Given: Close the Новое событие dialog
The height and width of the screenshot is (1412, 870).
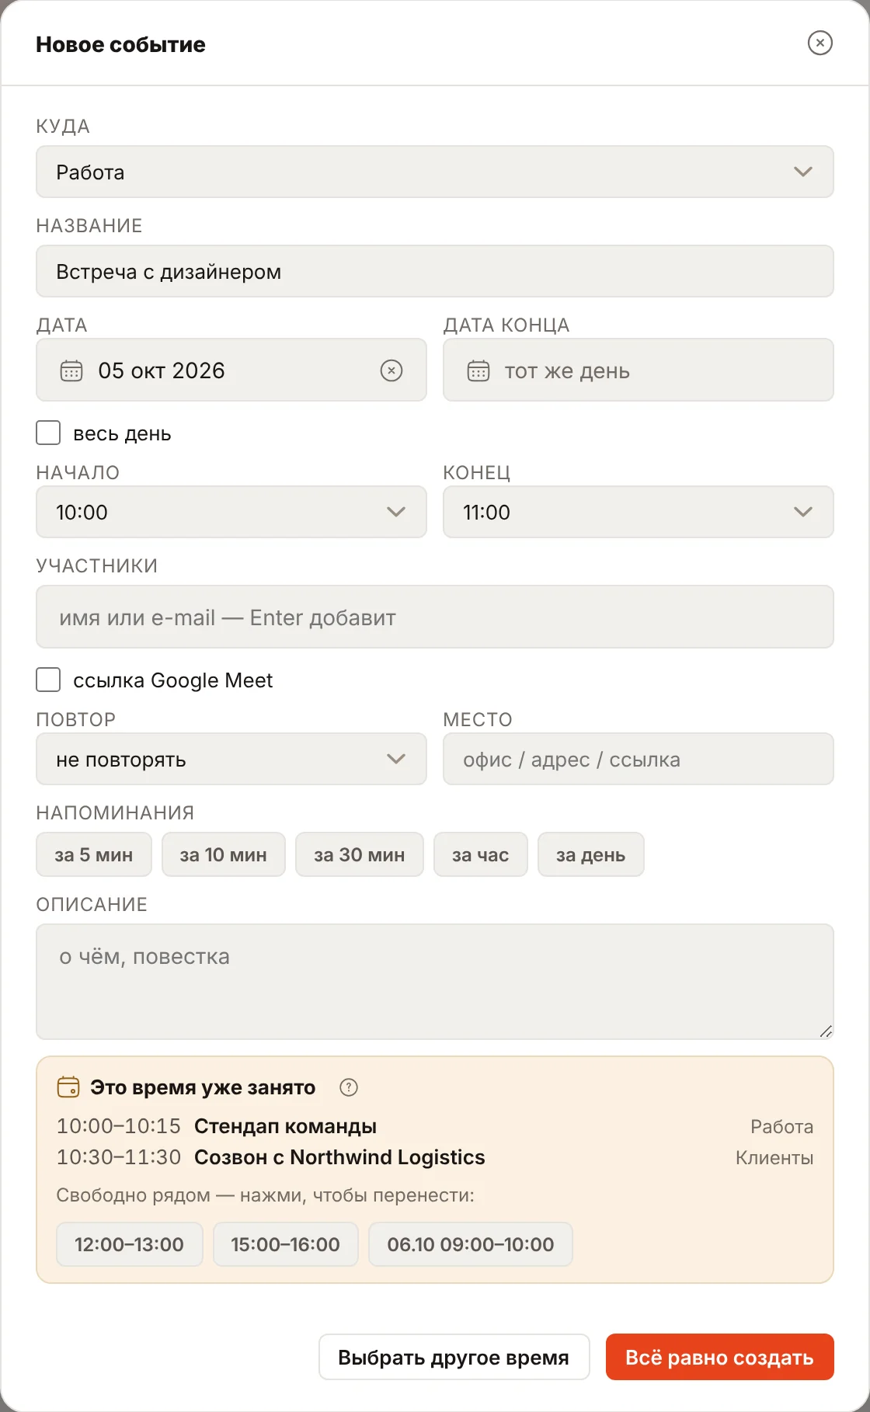Looking at the screenshot, I should coord(820,43).
